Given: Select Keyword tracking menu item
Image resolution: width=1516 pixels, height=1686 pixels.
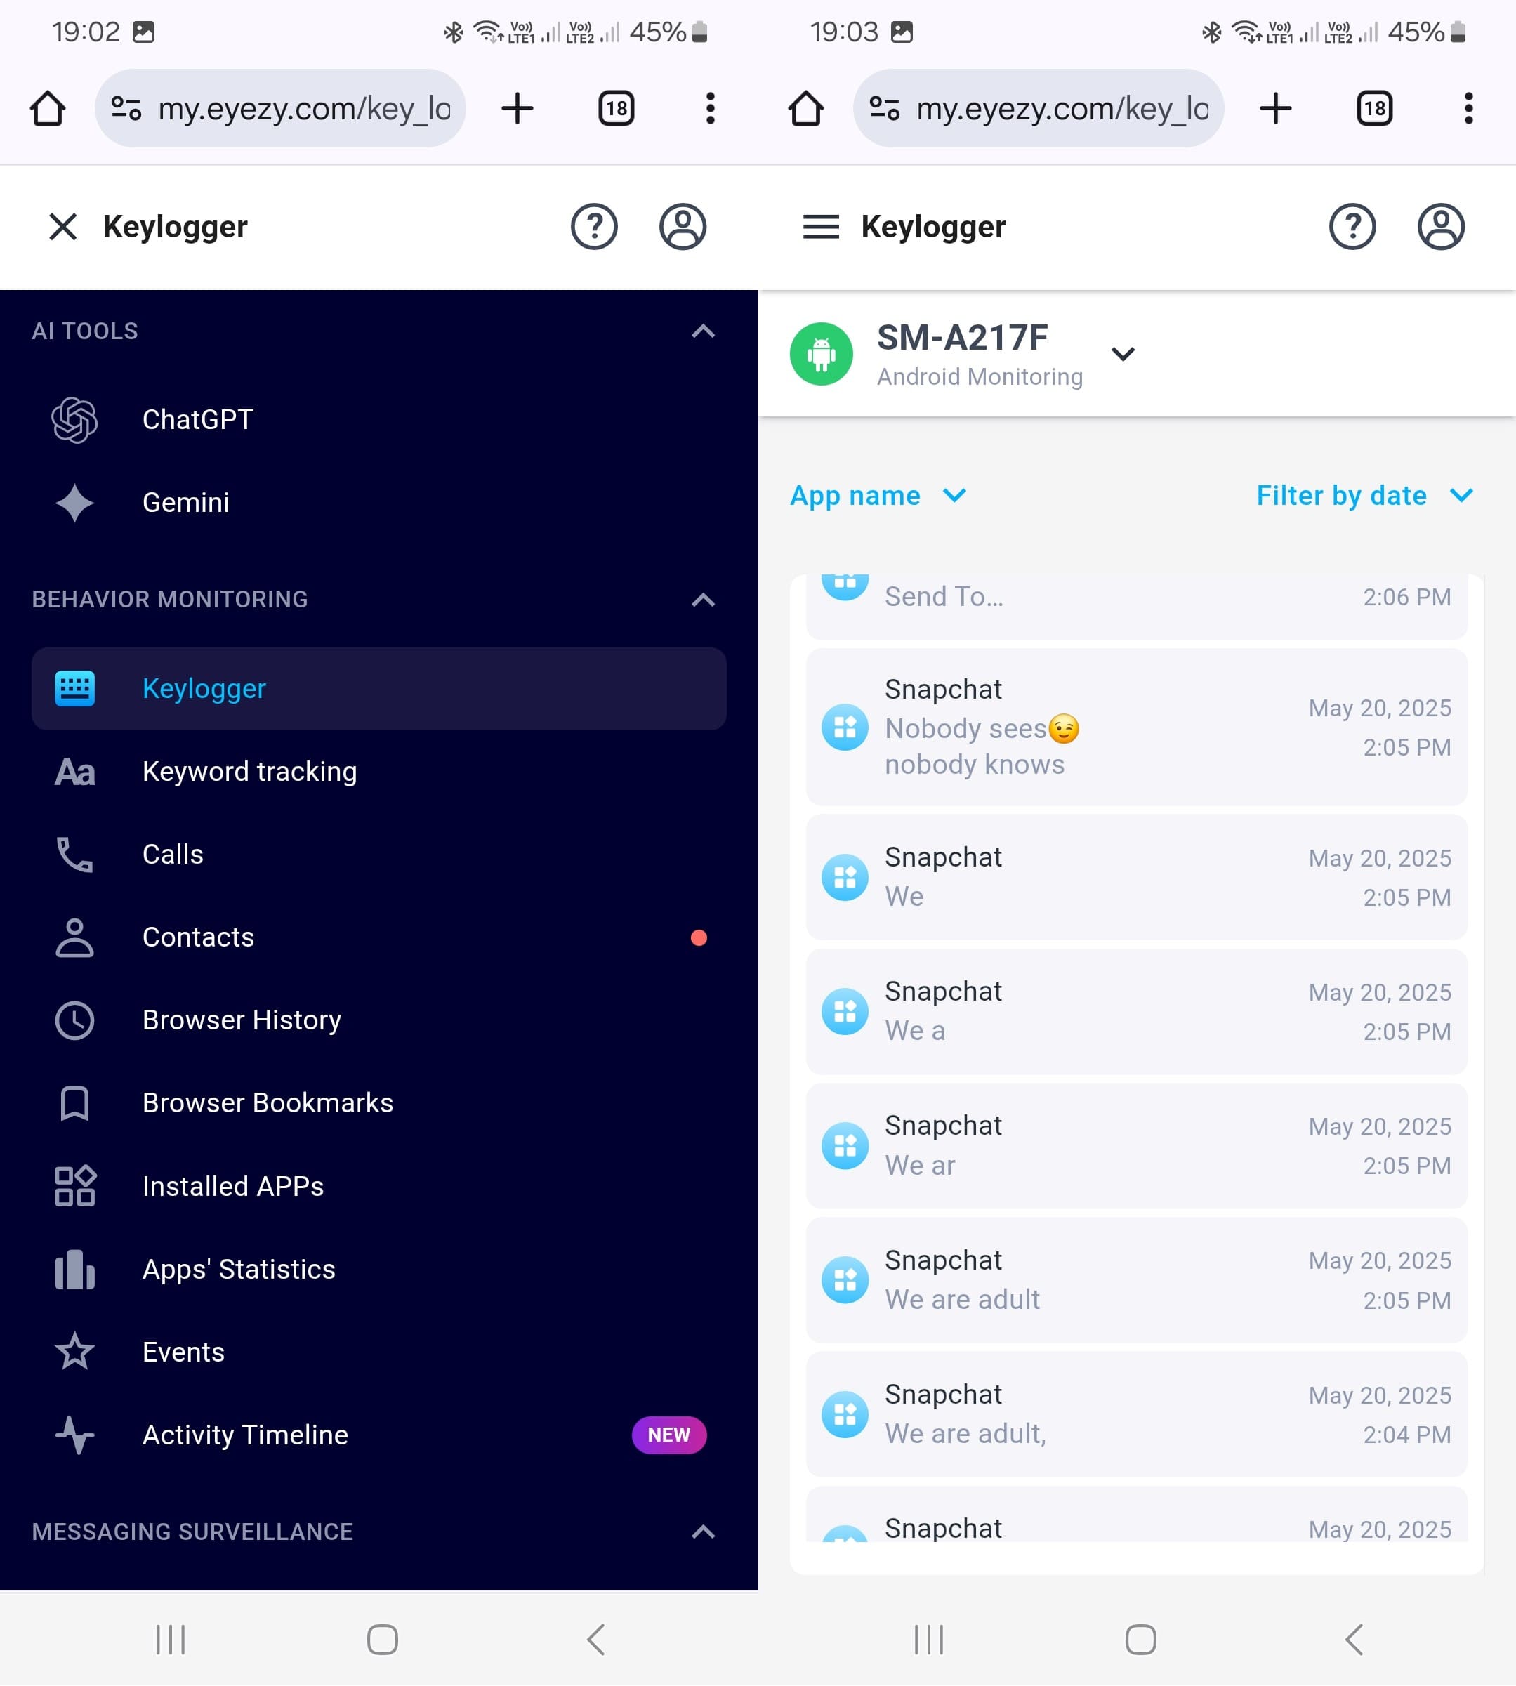Looking at the screenshot, I should pos(249,771).
